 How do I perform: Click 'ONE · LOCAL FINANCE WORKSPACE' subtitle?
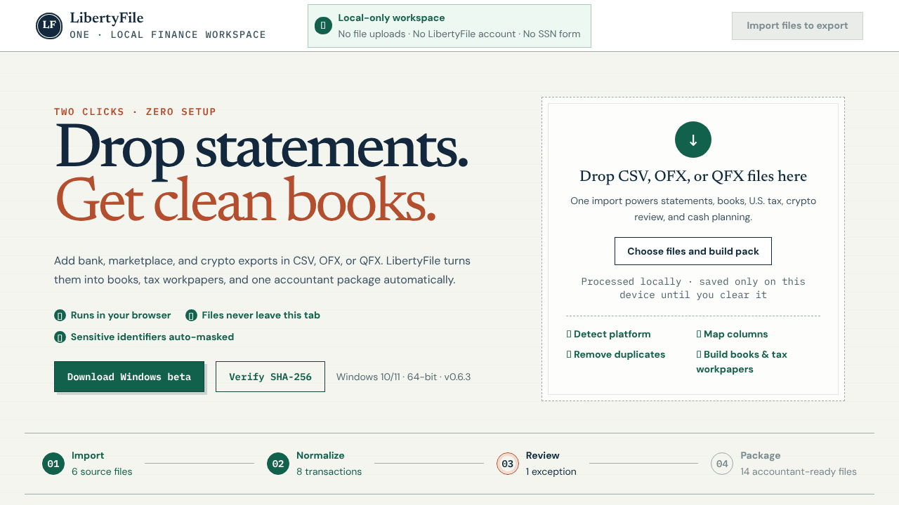pos(168,35)
